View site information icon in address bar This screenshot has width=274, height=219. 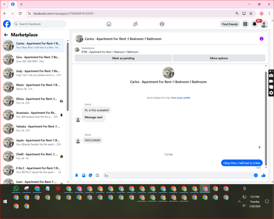pyautogui.click(x=29, y=13)
